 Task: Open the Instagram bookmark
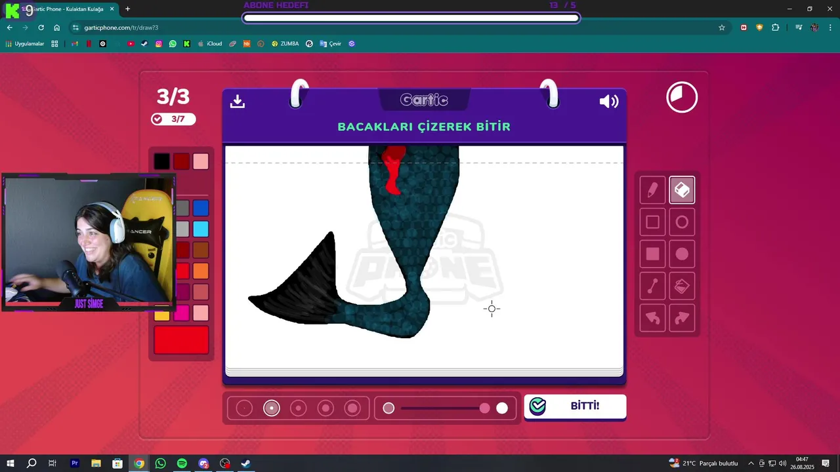[159, 44]
